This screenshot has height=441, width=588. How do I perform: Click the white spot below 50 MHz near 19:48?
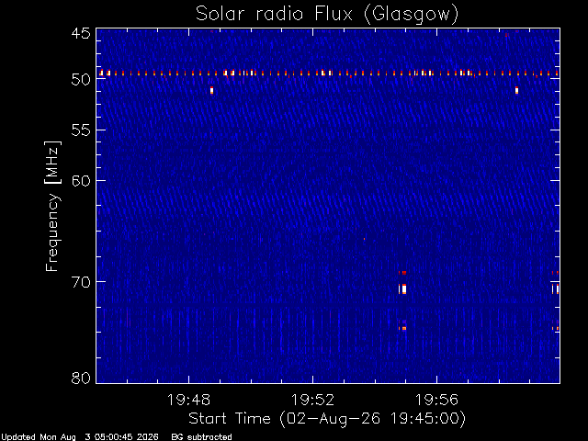[x=212, y=90]
